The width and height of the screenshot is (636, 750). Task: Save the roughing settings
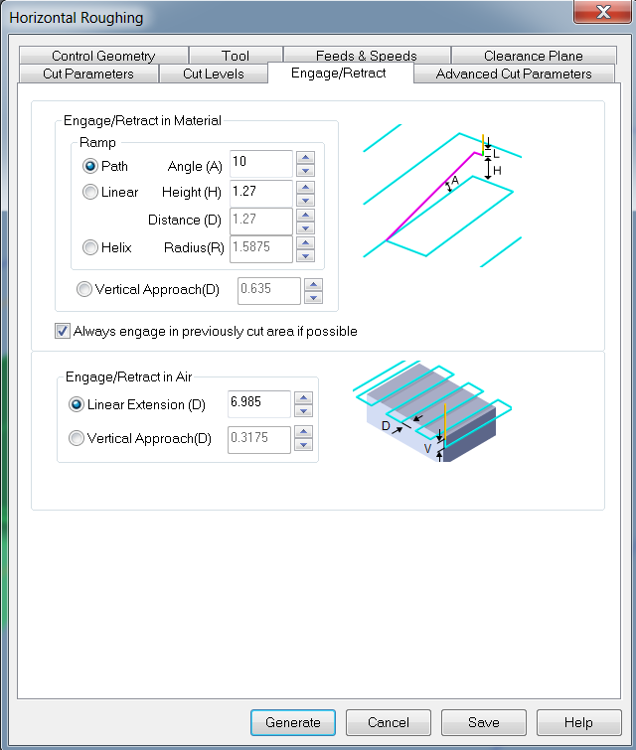(x=483, y=722)
